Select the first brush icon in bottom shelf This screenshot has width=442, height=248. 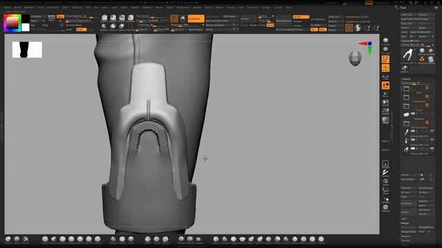click(x=8, y=240)
